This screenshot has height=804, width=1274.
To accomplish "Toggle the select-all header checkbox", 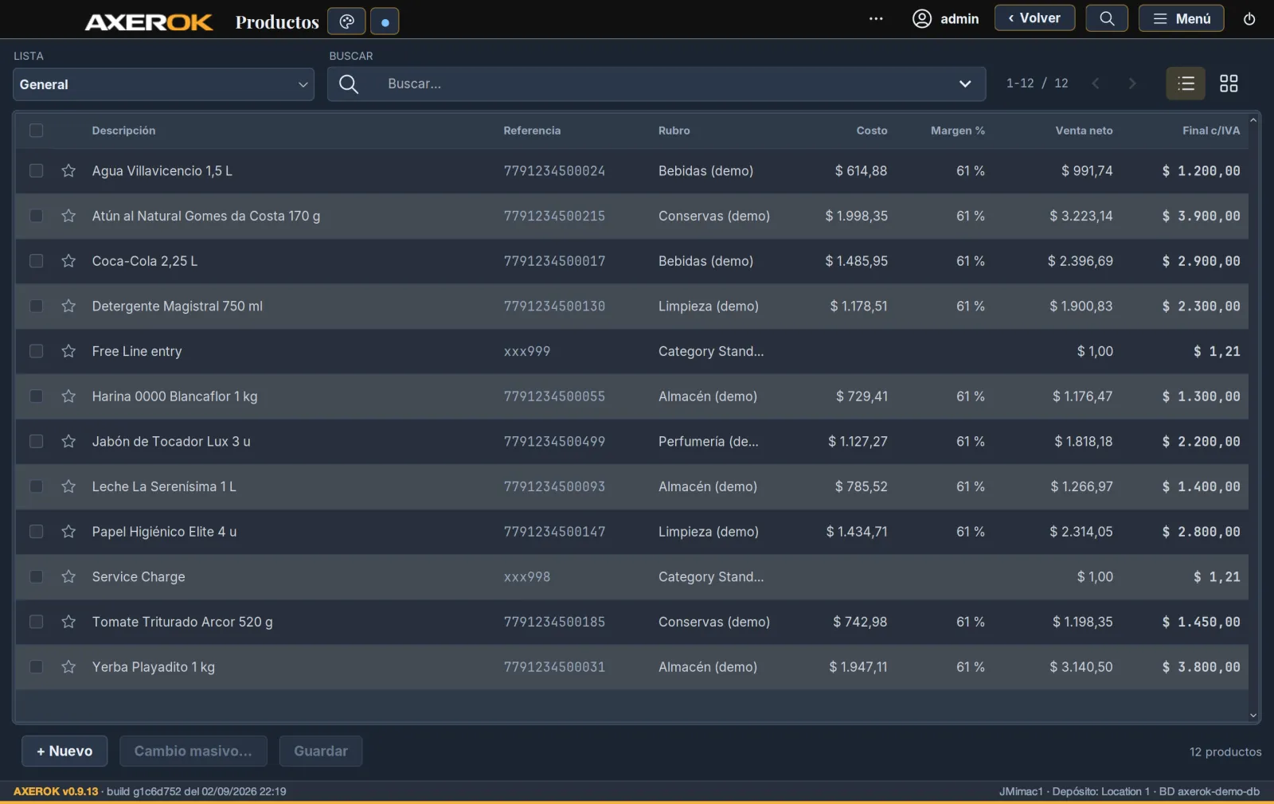I will [37, 131].
